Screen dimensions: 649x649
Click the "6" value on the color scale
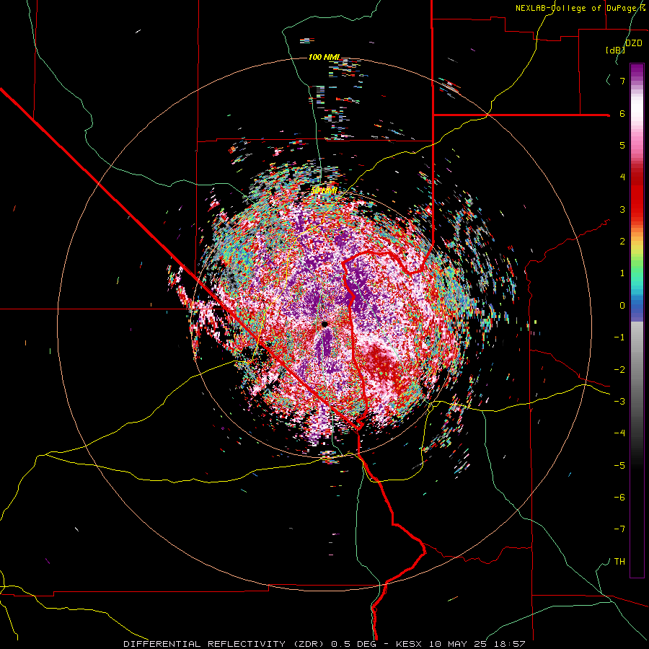[622, 113]
